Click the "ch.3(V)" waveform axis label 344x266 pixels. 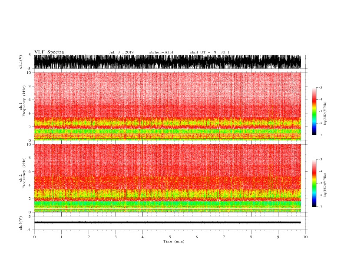click(x=21, y=223)
